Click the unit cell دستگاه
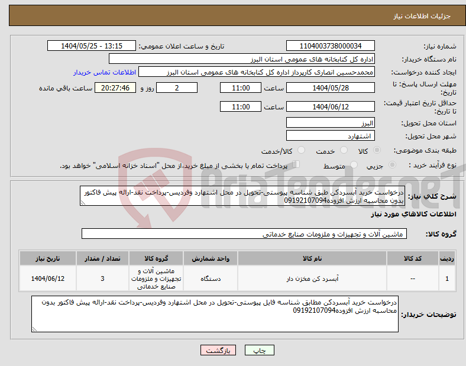 point(211,278)
